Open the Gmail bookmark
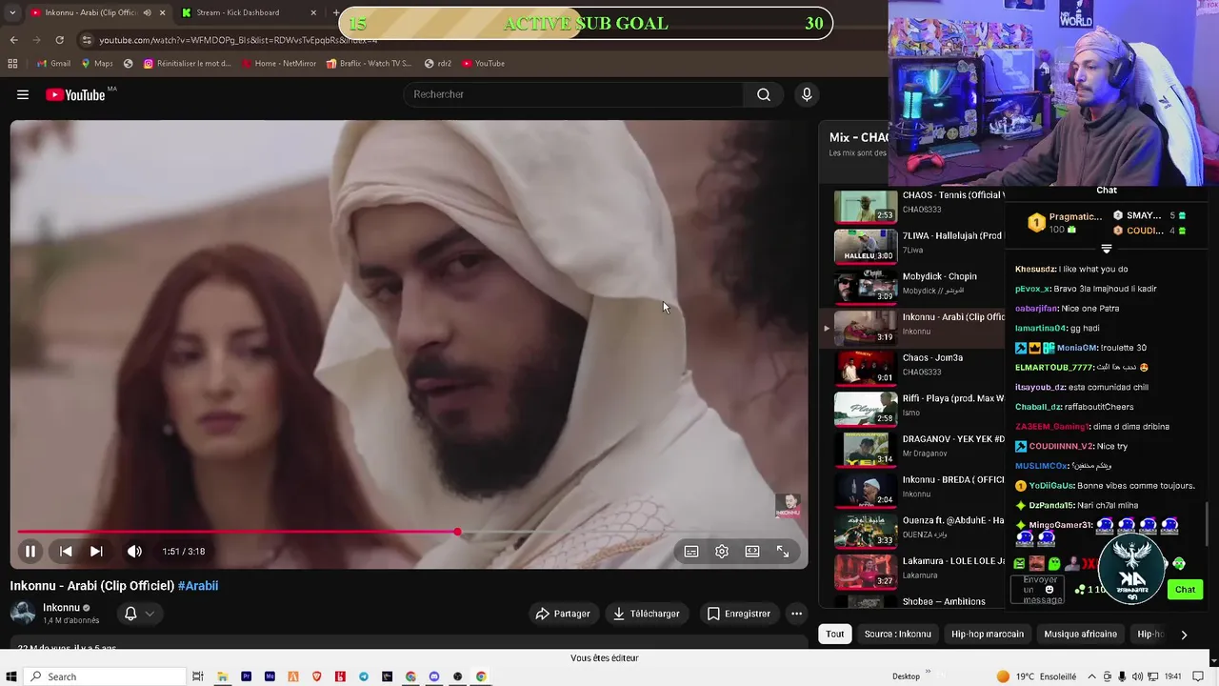Screen dimensions: 1219x686 [53, 64]
